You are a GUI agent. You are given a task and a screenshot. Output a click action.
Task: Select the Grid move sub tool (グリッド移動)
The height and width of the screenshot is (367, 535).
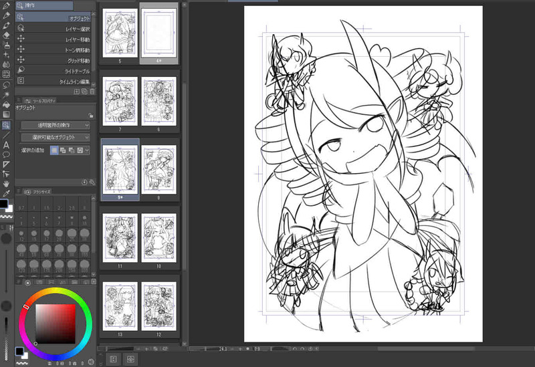coord(53,61)
